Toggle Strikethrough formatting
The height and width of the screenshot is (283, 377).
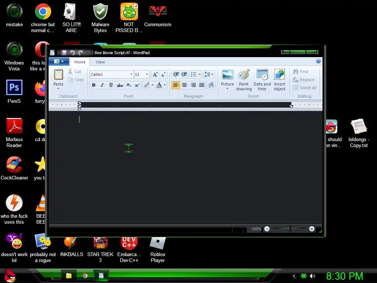tap(120, 85)
